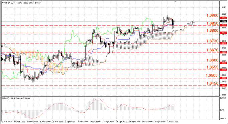Click the red 1.6900 price tag on the axis
Screen dimensions: 228x124
click(223, 18)
